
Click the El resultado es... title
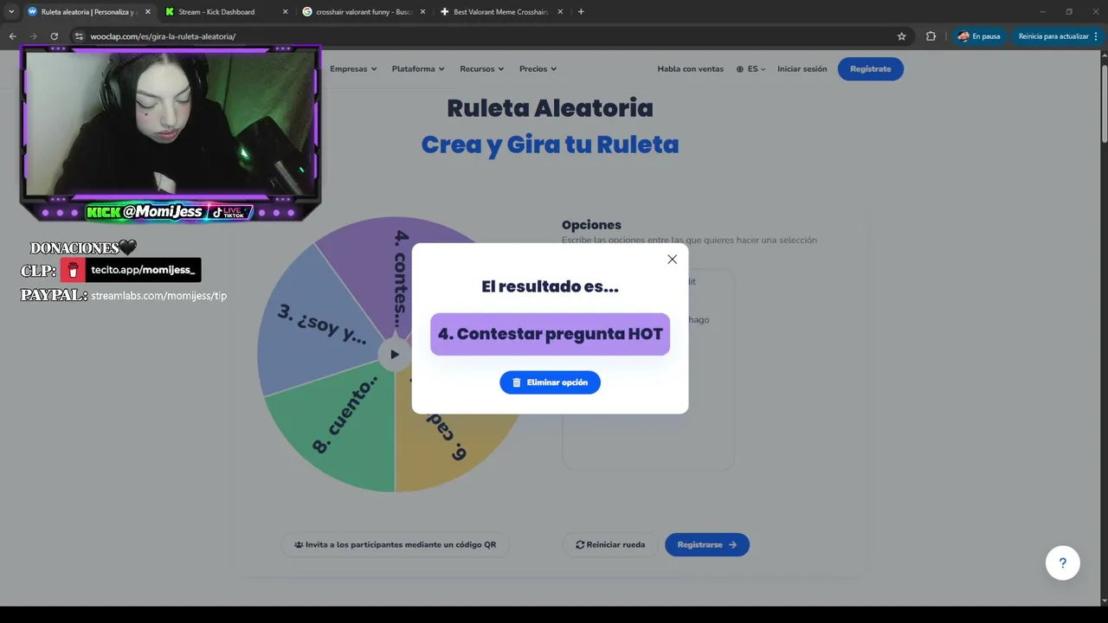point(550,286)
